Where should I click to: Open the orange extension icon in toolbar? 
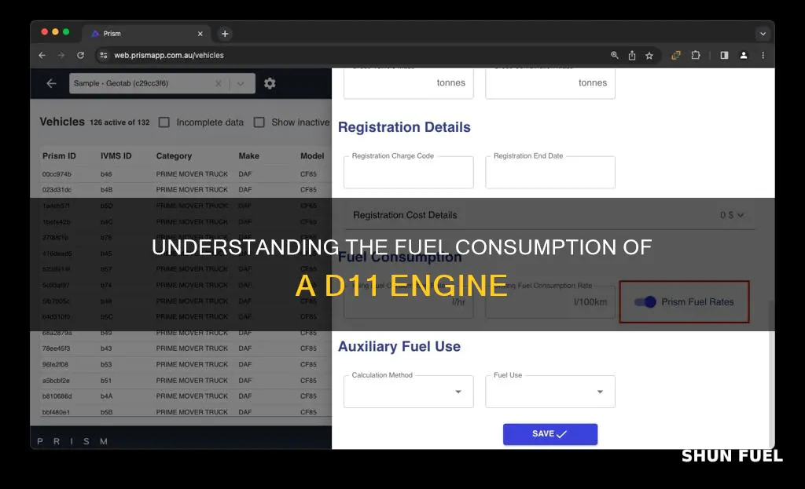[676, 56]
